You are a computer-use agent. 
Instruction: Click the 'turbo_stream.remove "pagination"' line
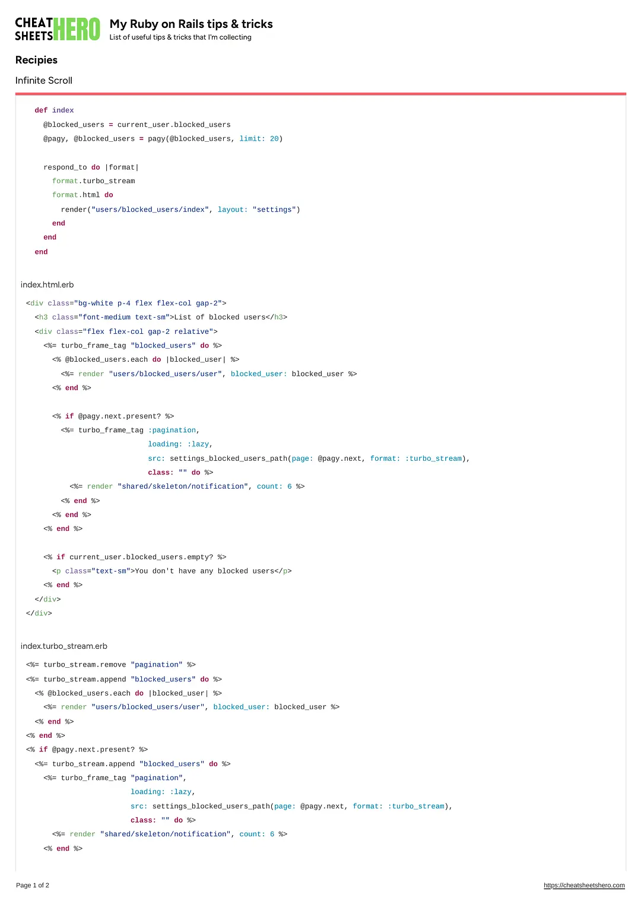click(111, 665)
